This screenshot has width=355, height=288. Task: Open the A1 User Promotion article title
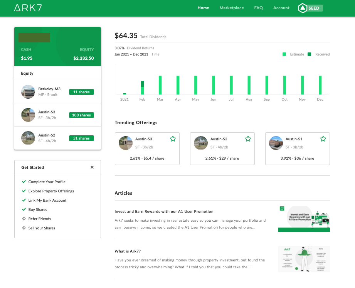[x=164, y=212]
